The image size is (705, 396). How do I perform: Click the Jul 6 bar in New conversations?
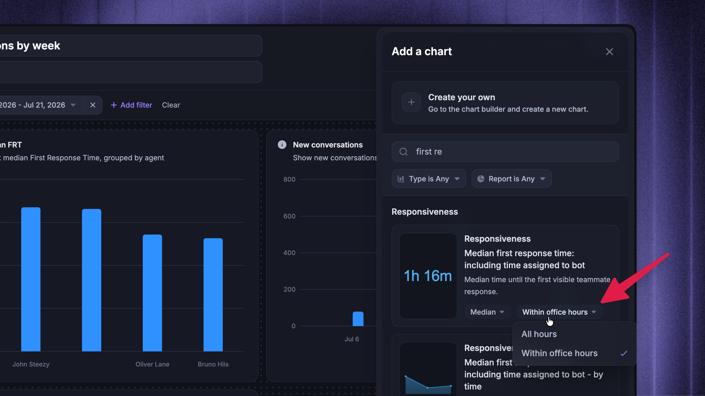358,319
